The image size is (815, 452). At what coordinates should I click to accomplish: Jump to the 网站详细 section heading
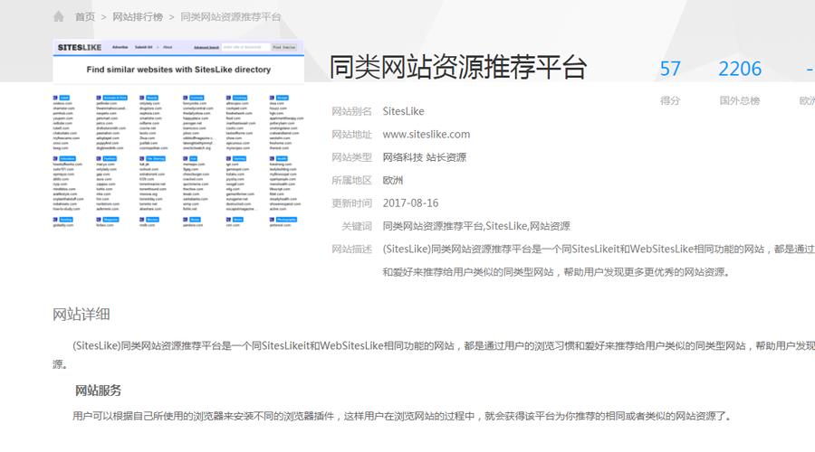(81, 315)
